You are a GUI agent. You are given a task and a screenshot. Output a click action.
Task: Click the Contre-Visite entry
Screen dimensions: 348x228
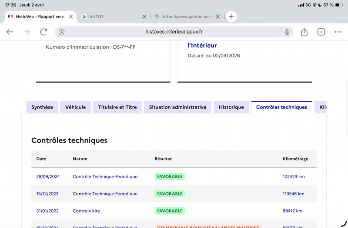point(86,211)
